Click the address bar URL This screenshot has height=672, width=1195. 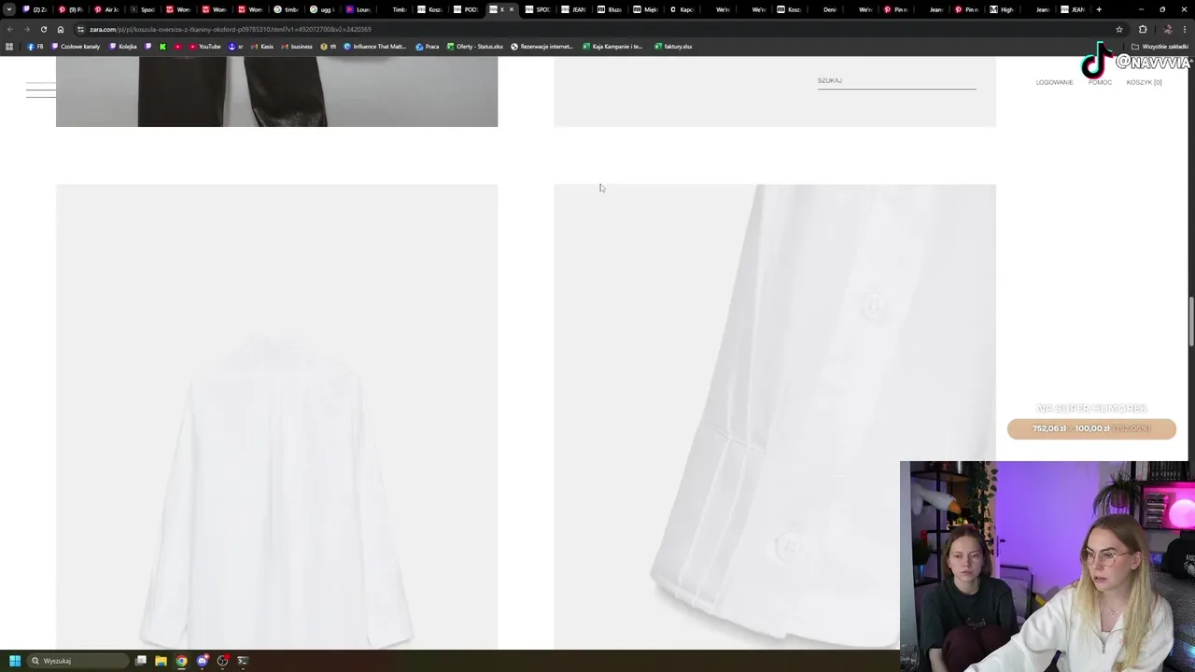[x=230, y=29]
